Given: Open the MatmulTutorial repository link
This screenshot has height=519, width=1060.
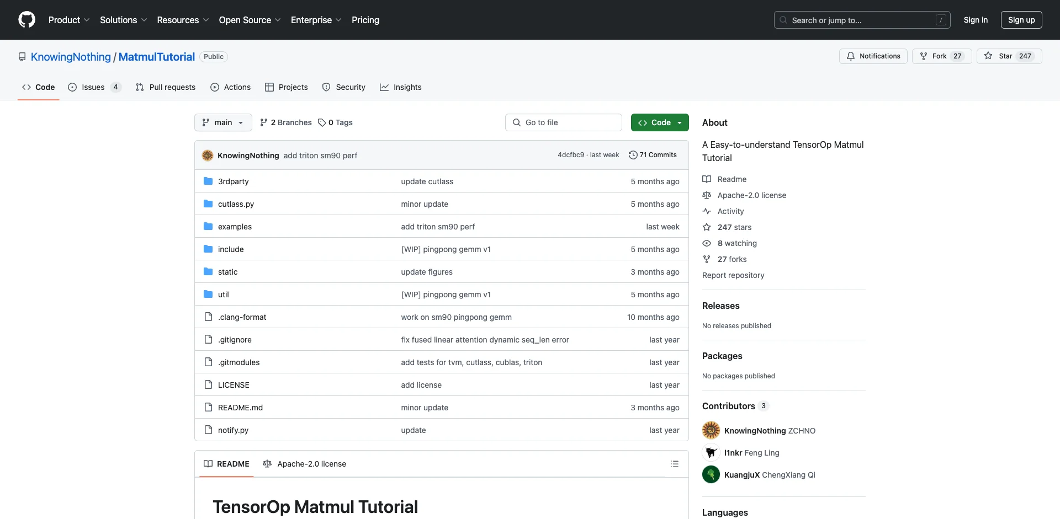Looking at the screenshot, I should tap(157, 57).
